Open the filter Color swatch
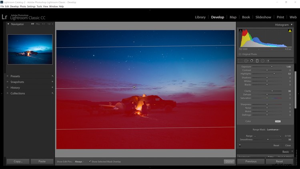The image size is (300, 169). pyautogui.click(x=278, y=121)
